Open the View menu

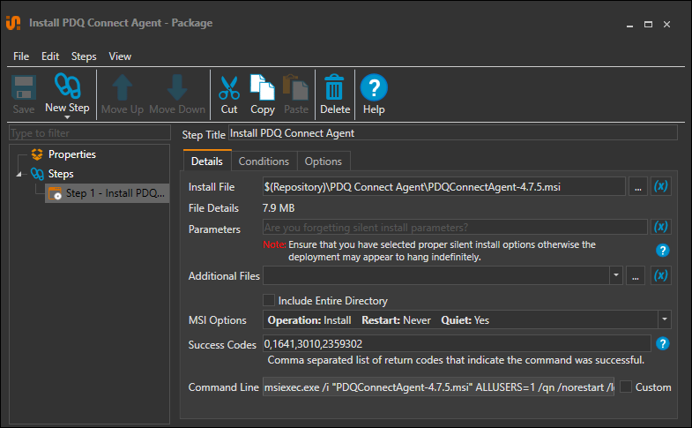click(x=120, y=56)
